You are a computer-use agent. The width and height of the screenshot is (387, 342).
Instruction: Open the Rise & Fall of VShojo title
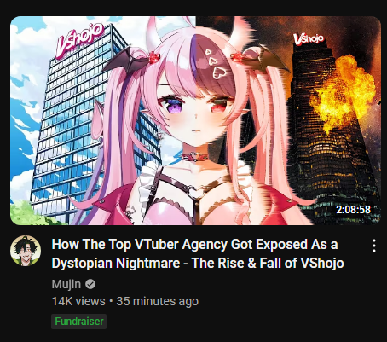[x=198, y=253]
